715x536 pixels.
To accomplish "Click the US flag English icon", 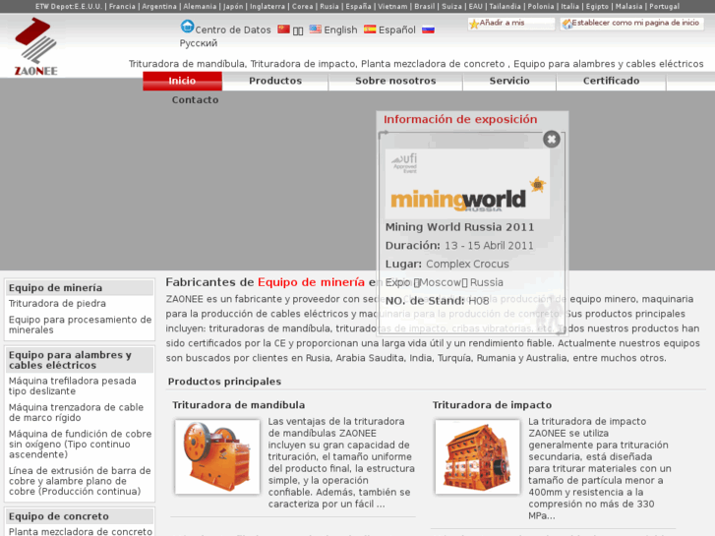I will pos(315,29).
